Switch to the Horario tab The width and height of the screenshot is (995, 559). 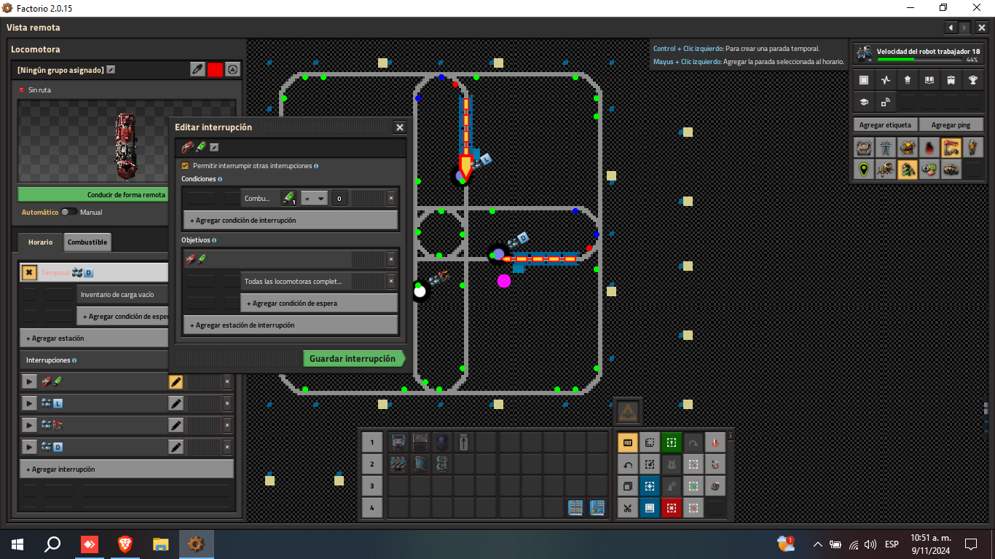(40, 242)
